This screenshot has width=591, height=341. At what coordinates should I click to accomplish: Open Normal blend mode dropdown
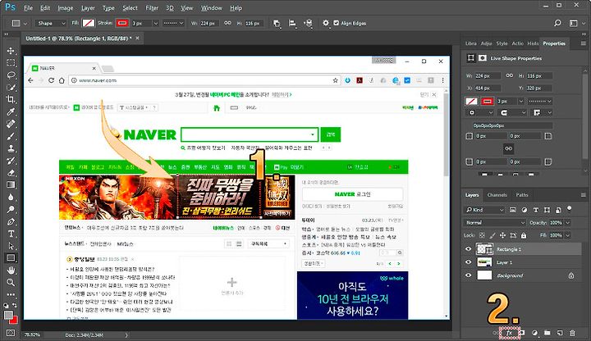coord(495,223)
